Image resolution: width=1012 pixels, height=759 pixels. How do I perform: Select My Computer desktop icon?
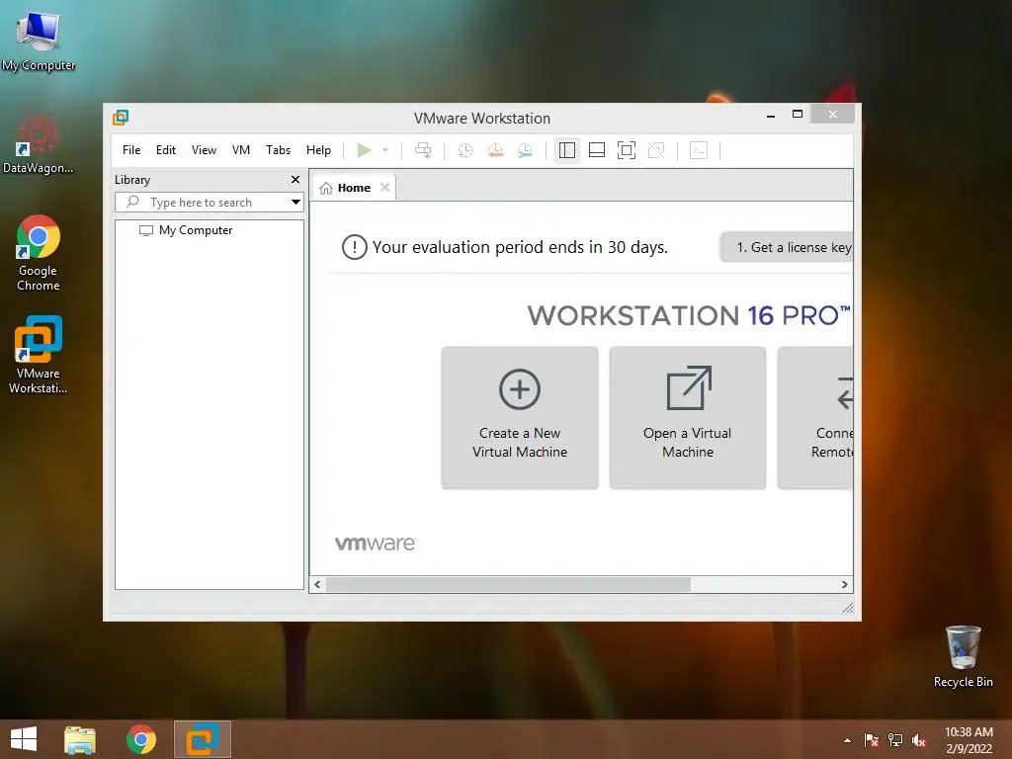(x=39, y=40)
